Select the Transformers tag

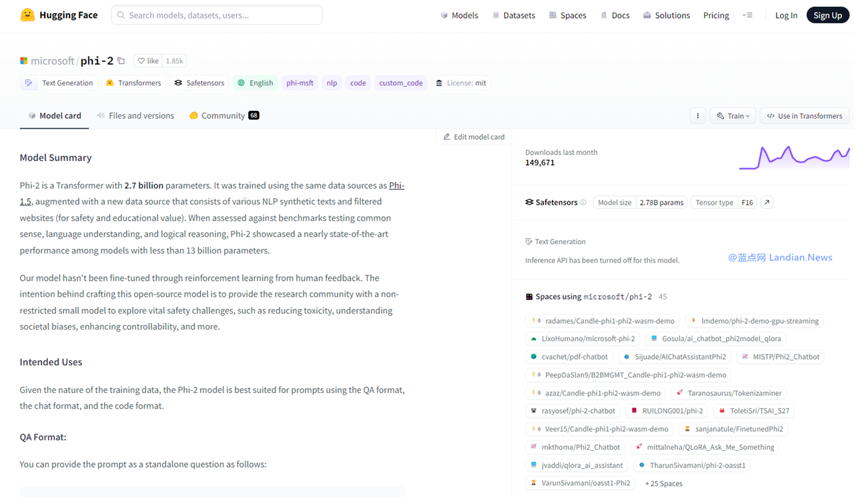tap(133, 83)
